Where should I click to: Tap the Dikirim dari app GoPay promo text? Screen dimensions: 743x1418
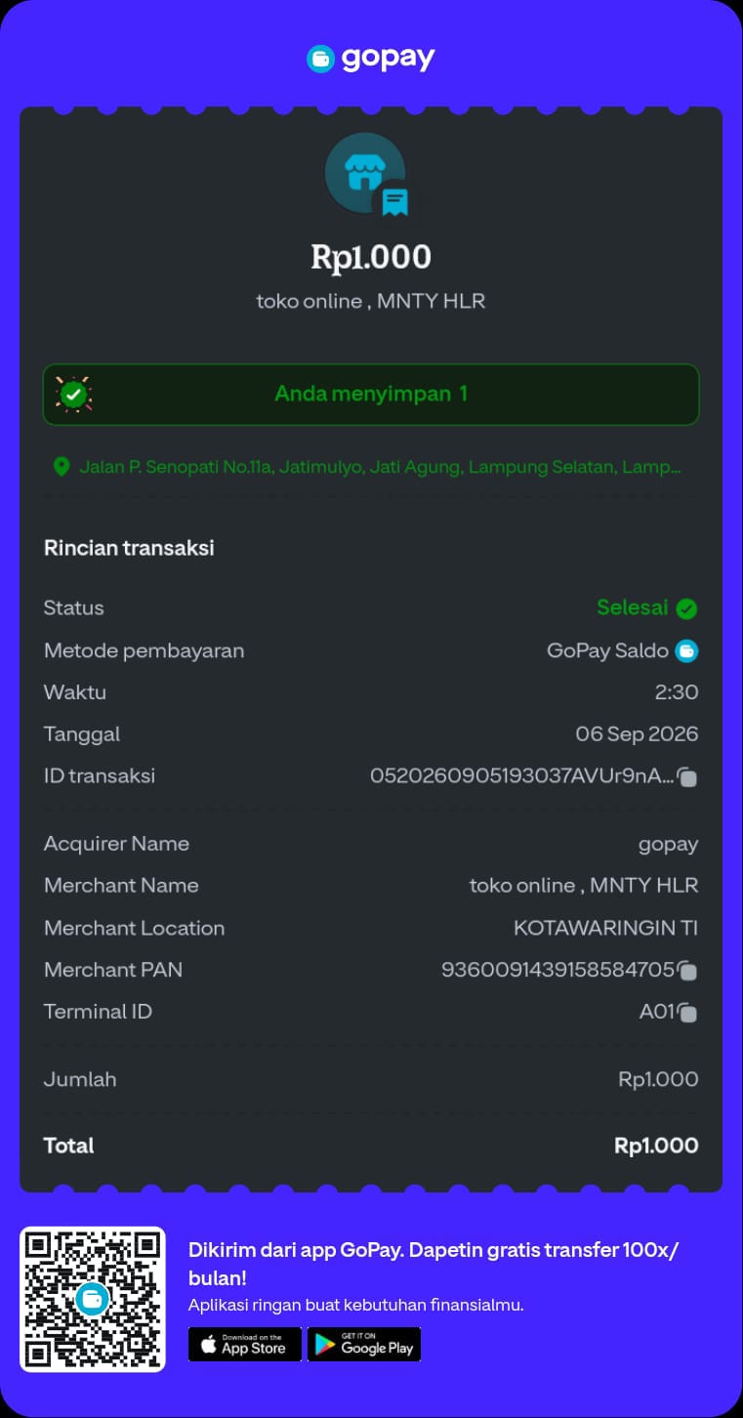[433, 1264]
